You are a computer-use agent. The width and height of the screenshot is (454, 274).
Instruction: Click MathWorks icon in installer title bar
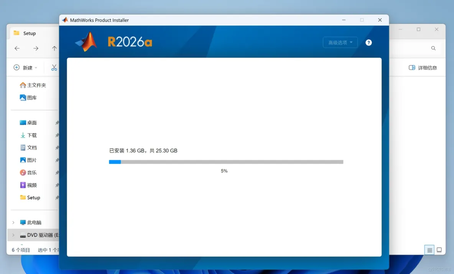point(65,20)
